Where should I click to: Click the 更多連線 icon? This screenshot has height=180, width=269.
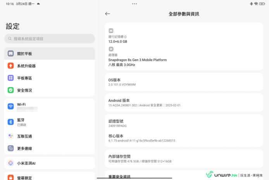[x=11, y=149]
